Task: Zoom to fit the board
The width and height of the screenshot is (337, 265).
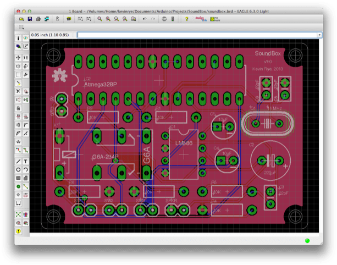Action: [x=100, y=19]
